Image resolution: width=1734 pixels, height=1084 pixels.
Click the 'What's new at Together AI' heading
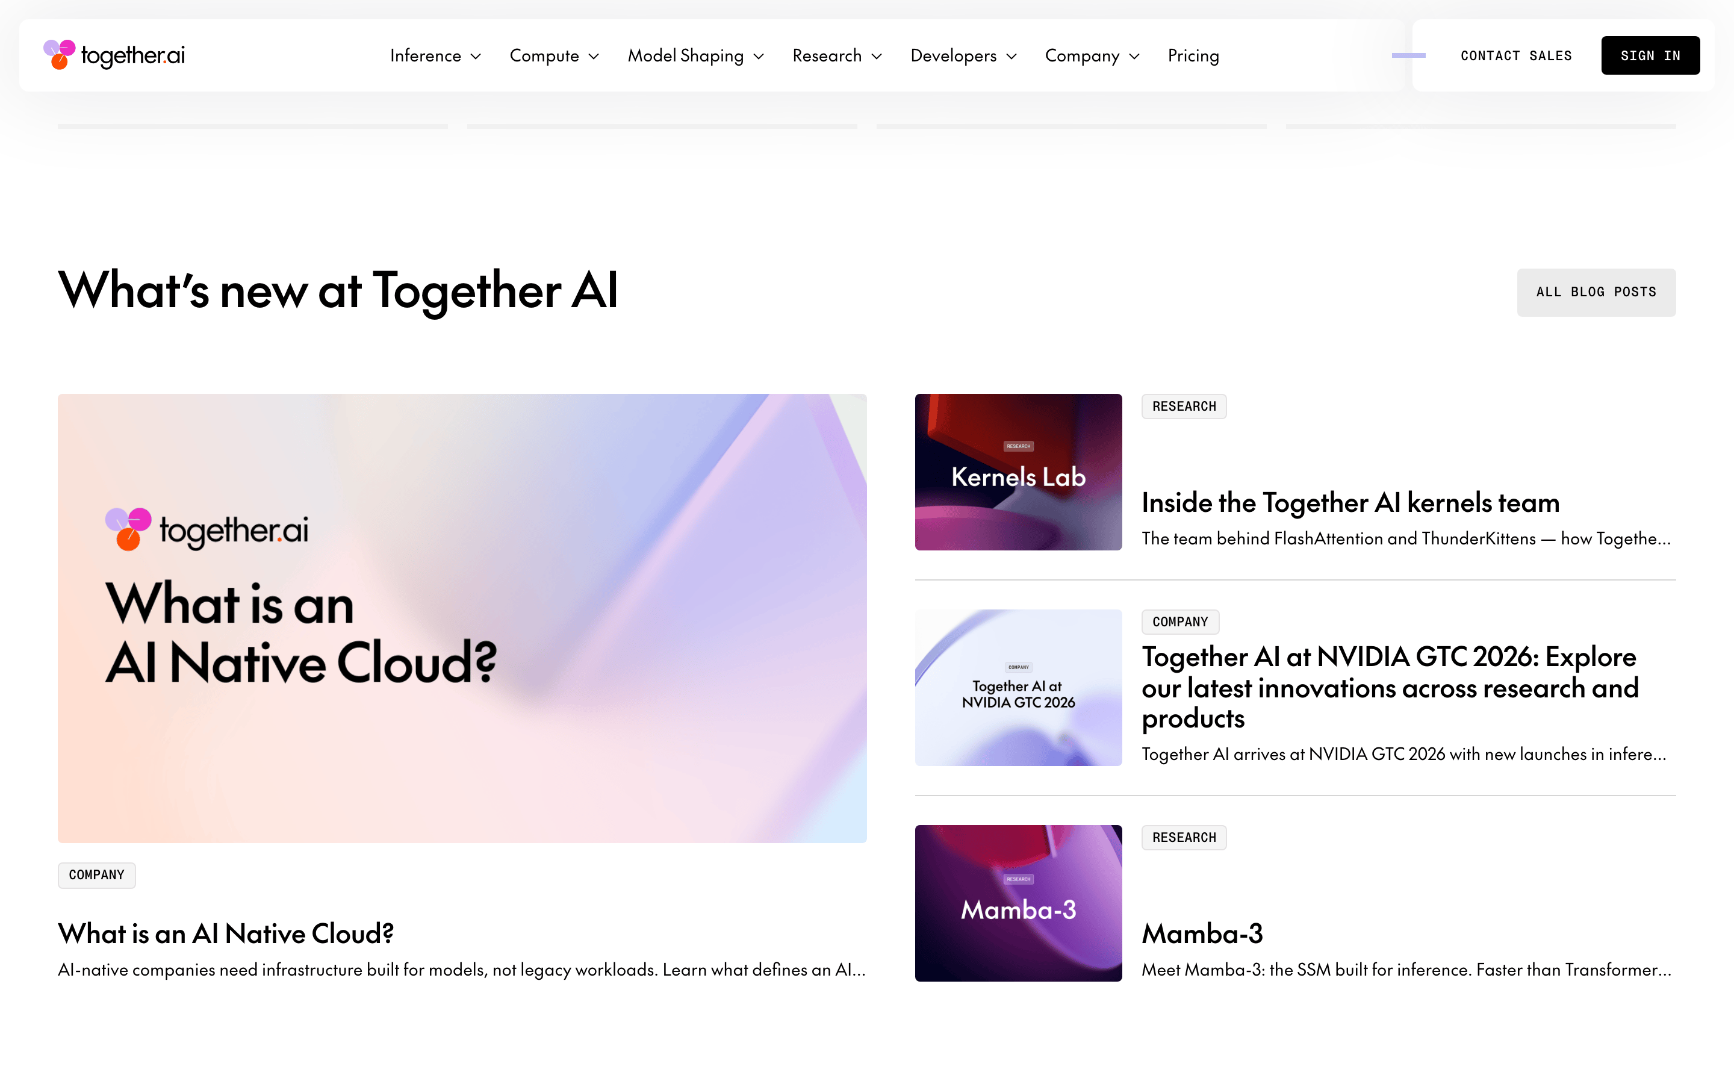(338, 291)
